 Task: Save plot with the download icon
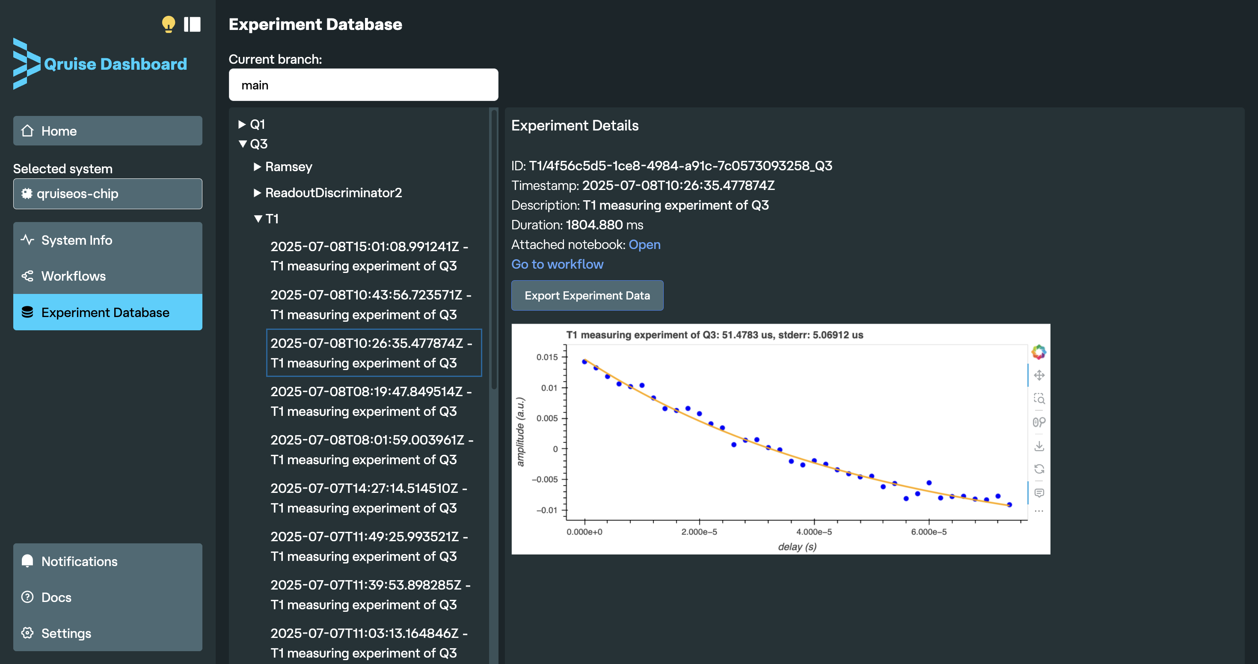click(1039, 446)
